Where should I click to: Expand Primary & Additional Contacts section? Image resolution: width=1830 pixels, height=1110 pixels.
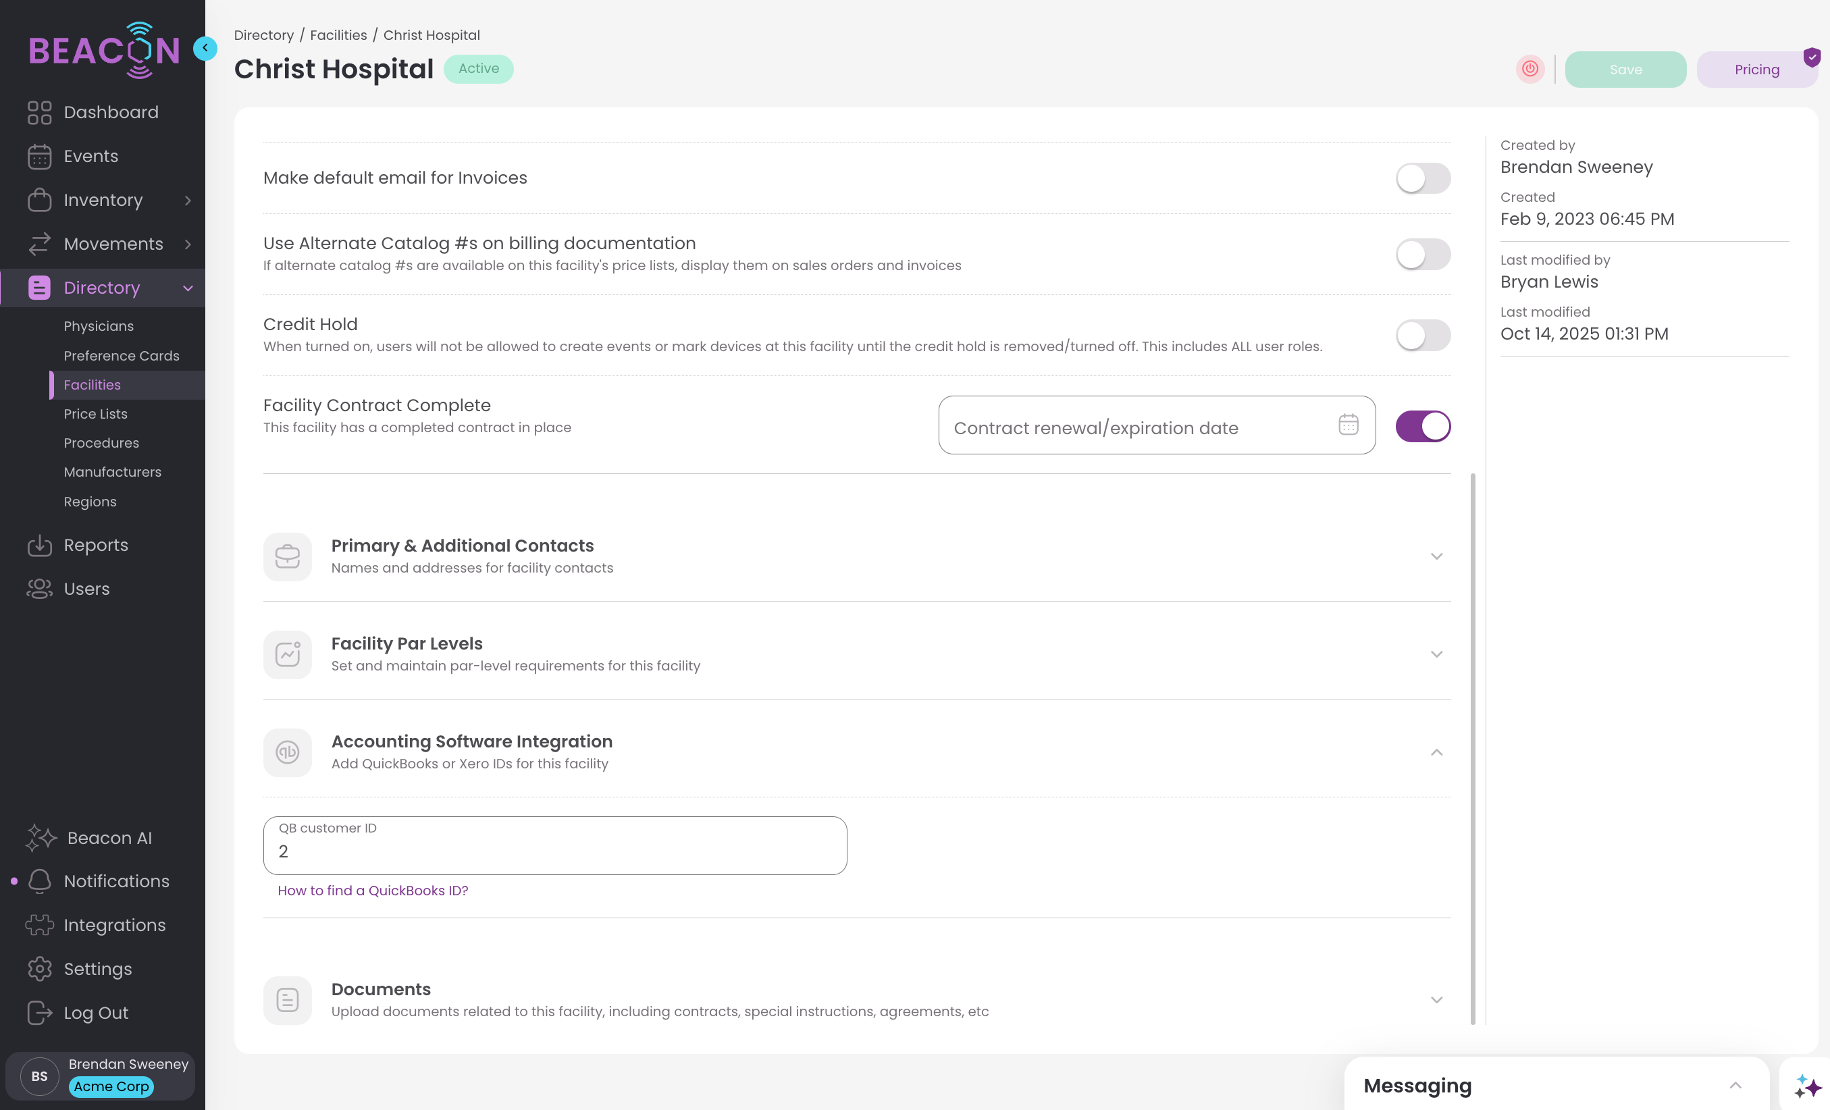[x=1436, y=557]
